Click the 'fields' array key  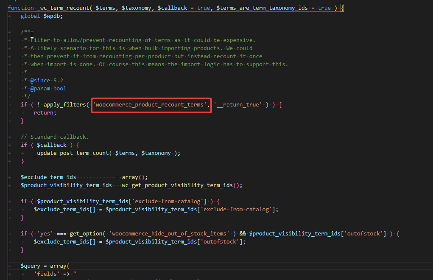click(x=47, y=274)
